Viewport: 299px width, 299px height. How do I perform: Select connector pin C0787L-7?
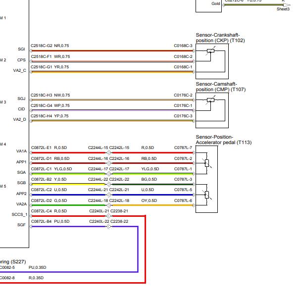[x=183, y=148]
